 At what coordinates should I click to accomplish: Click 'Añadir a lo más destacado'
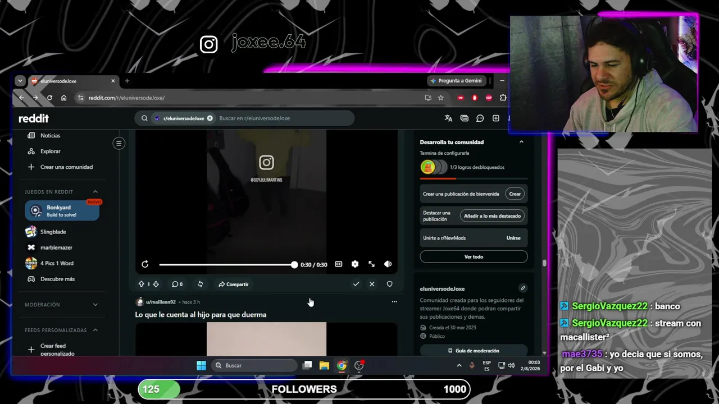pos(493,215)
